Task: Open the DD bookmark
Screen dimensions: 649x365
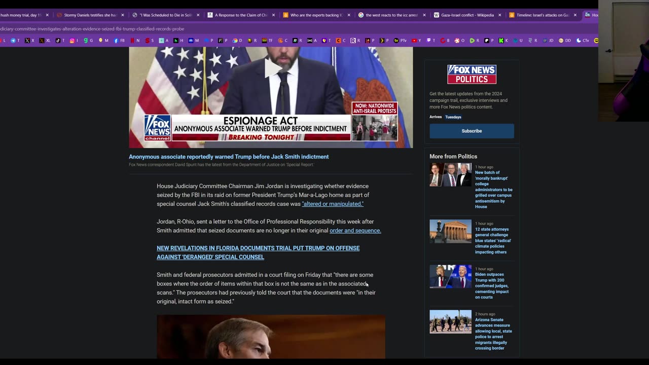Action: click(x=564, y=41)
